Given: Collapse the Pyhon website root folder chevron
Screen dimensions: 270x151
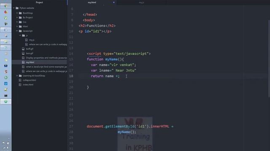Looking at the screenshot, I should pos(14,8).
